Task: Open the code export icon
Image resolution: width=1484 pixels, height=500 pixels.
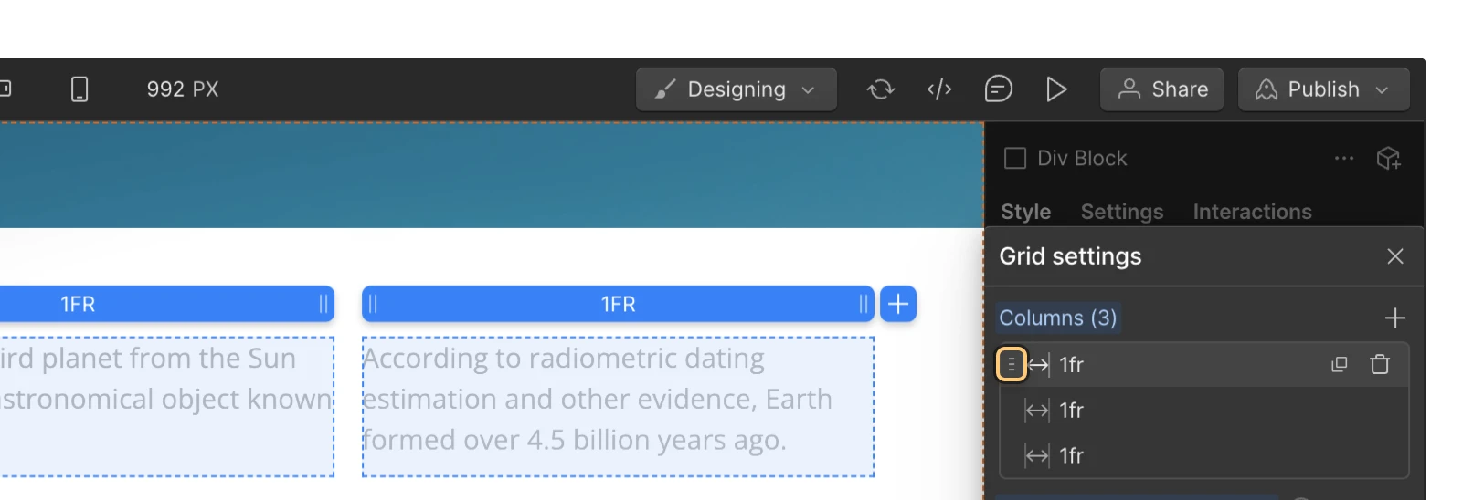Action: [x=939, y=89]
